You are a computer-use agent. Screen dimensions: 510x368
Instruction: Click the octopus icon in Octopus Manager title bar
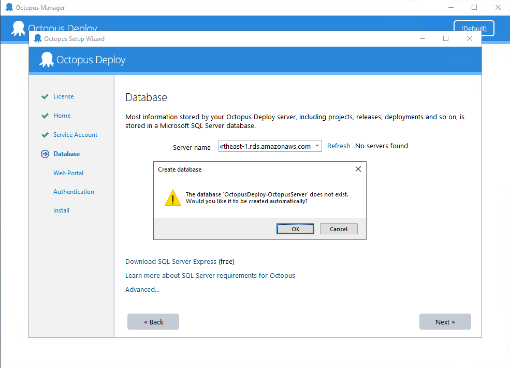(x=9, y=7)
